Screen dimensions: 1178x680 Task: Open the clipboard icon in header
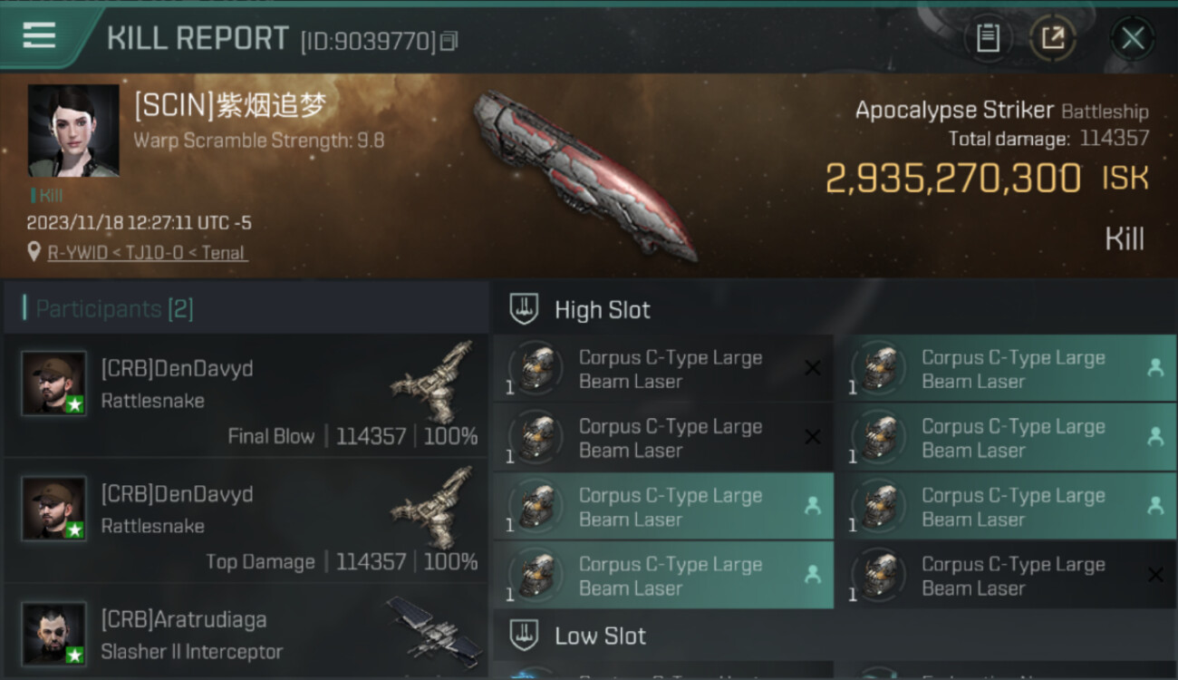988,38
